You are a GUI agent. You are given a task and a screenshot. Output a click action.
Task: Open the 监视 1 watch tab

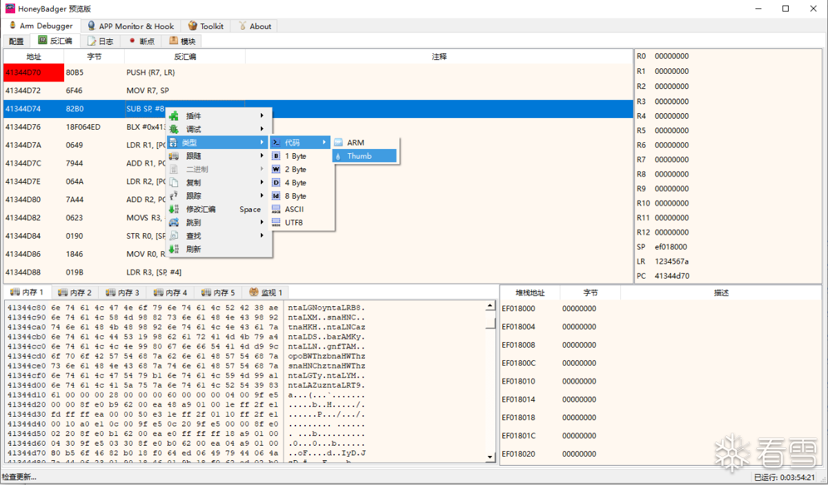[x=266, y=293]
